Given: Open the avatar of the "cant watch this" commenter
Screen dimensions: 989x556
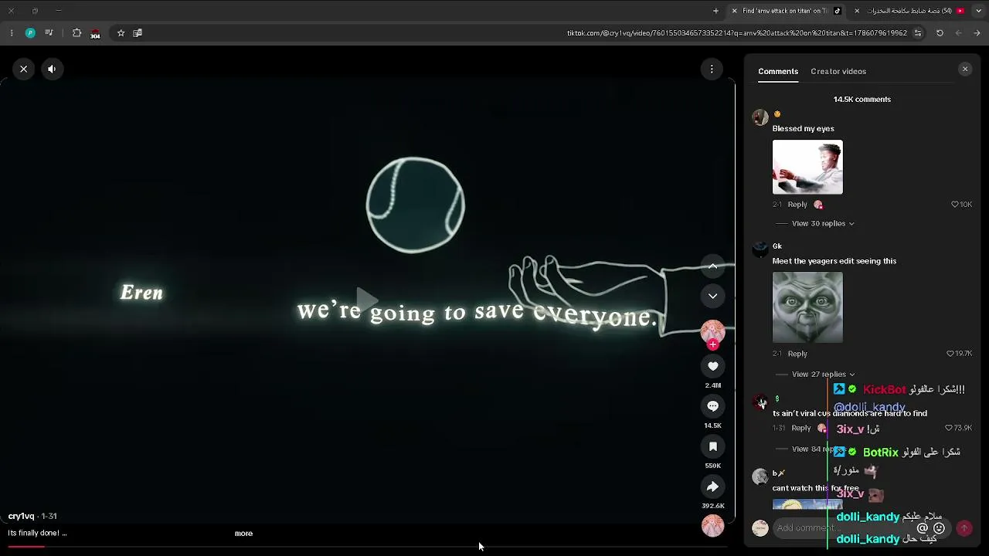Looking at the screenshot, I should click(760, 476).
